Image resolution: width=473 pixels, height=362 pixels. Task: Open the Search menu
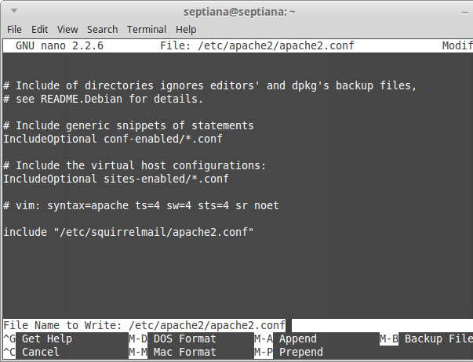[x=102, y=29]
